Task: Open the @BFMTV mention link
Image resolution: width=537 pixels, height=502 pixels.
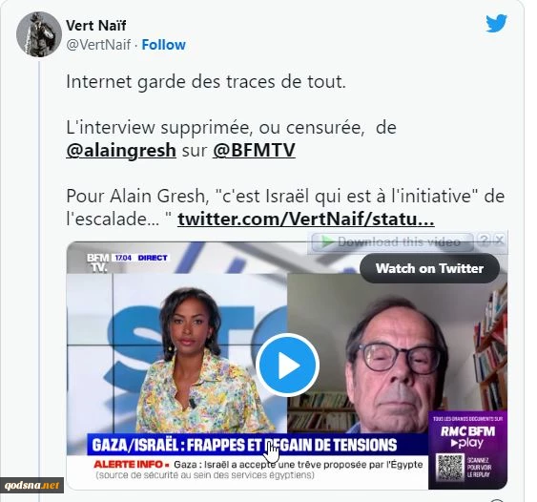Action: tap(254, 150)
